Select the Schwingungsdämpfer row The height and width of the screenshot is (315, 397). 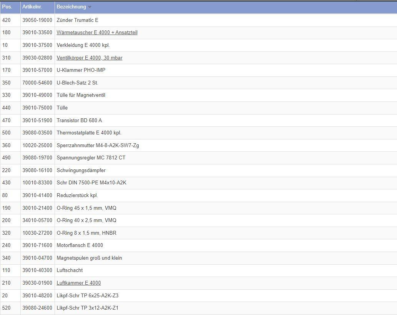(x=81, y=170)
